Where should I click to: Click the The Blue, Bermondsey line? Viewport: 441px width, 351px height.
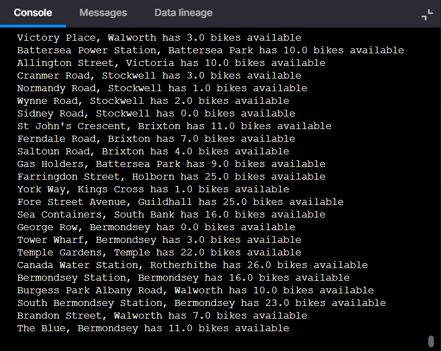point(153,328)
